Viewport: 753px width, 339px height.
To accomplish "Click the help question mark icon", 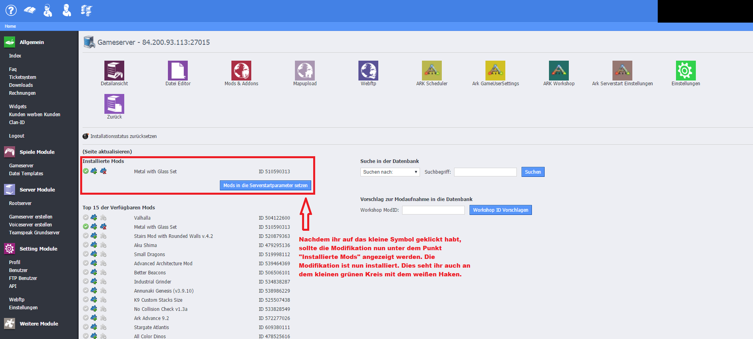I will pyautogui.click(x=11, y=10).
